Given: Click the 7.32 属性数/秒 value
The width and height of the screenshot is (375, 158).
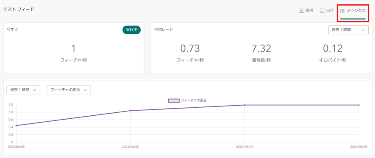Looking at the screenshot, I should point(261,49).
